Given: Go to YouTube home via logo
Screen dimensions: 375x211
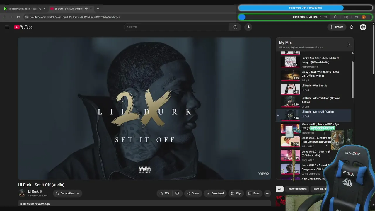Looking at the screenshot, I should pos(23,27).
